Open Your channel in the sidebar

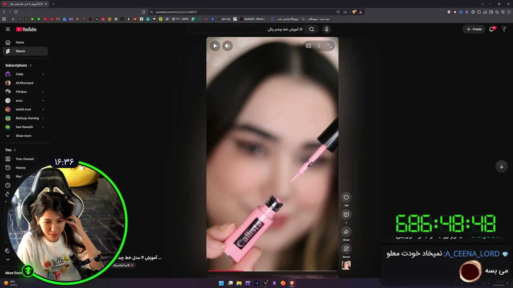(x=25, y=159)
